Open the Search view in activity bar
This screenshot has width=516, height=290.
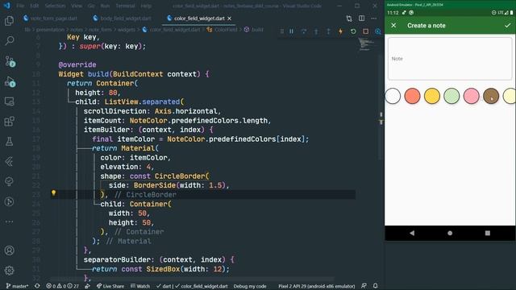coord(9,41)
